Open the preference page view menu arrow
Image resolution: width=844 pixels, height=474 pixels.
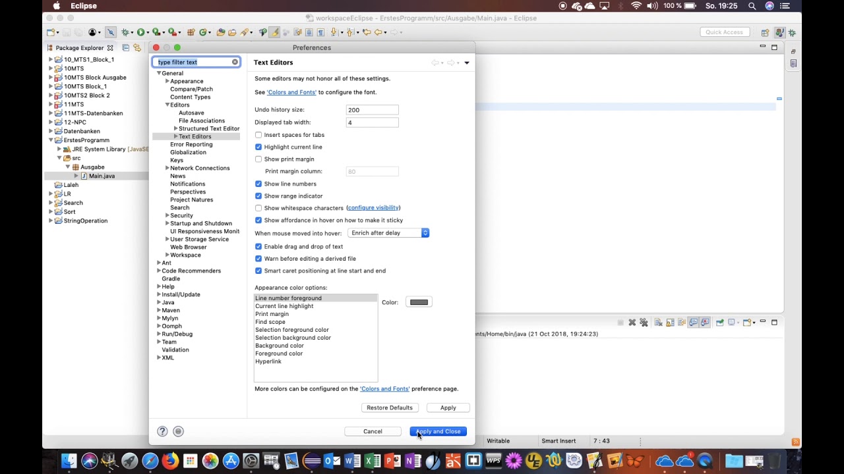coord(467,63)
